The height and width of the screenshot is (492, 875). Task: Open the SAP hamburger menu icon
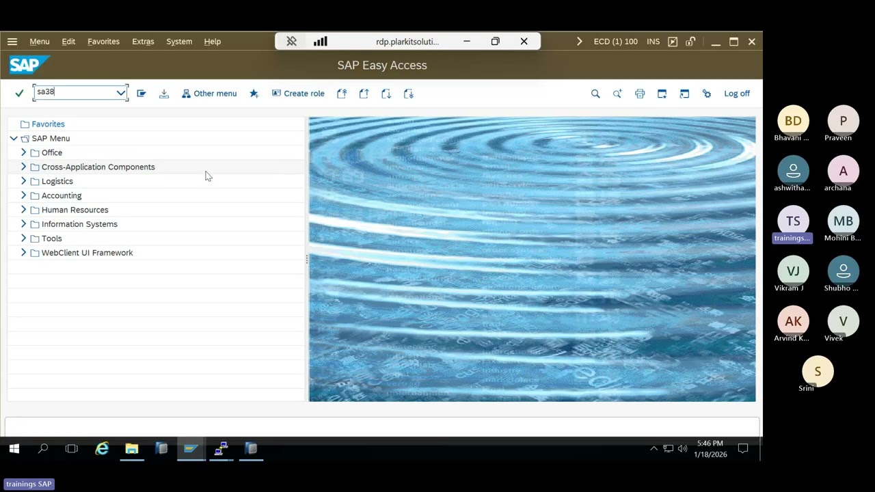12,42
